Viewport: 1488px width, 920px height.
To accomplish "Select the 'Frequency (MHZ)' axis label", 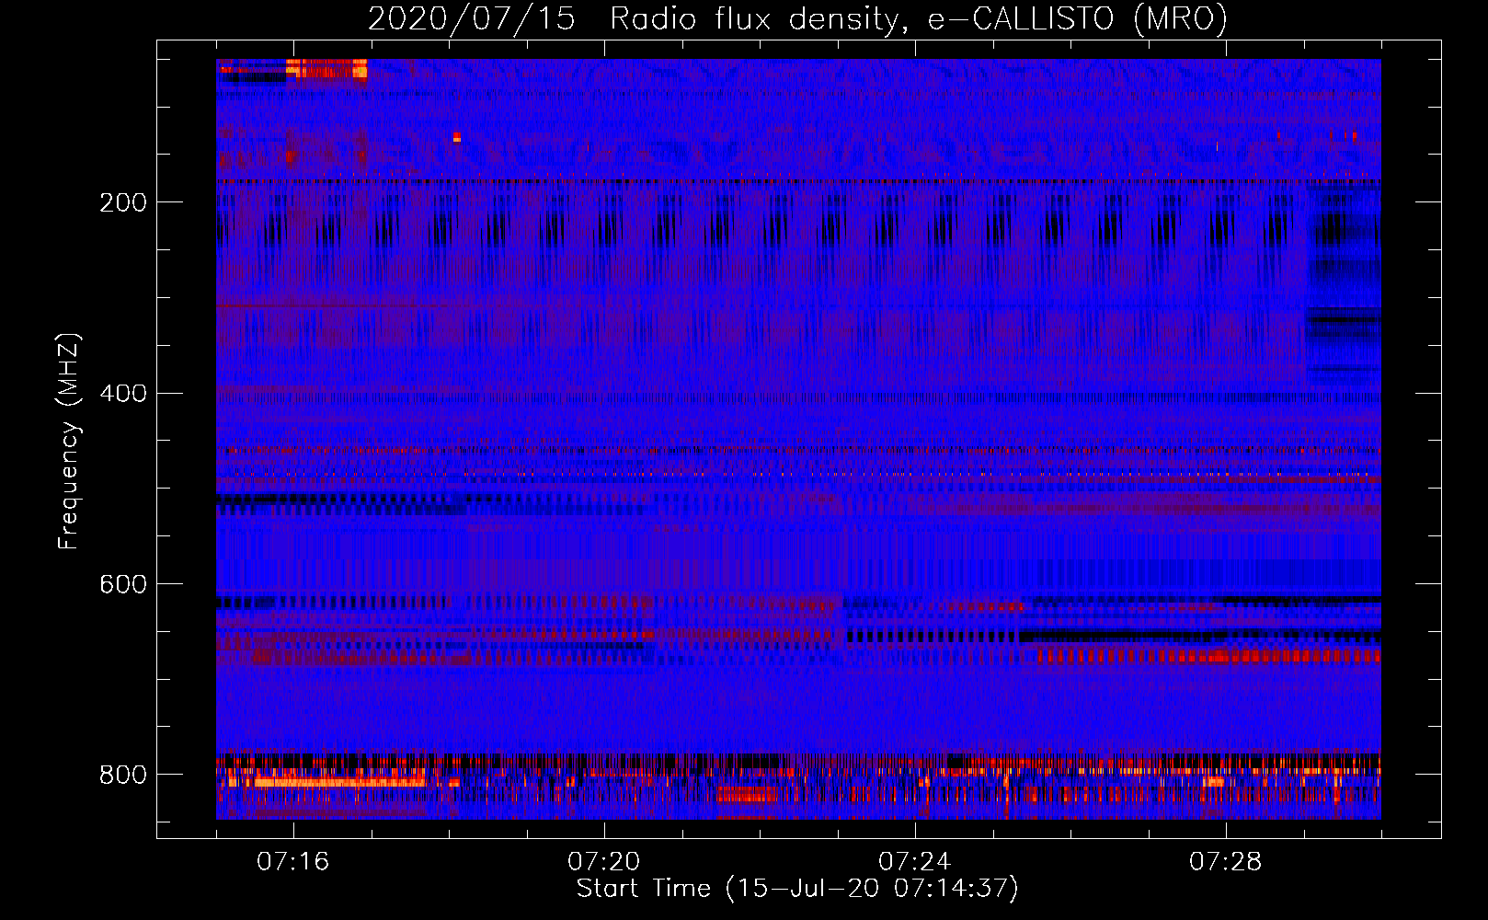I will [x=69, y=441].
